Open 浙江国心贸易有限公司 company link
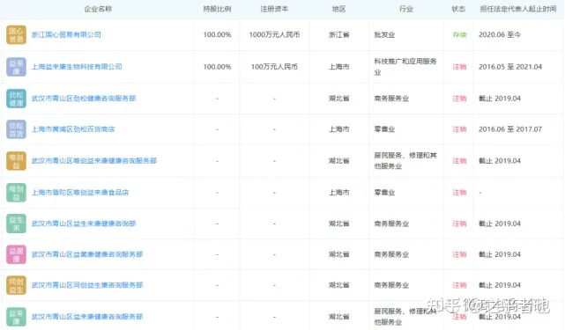The width and height of the screenshot is (565, 330). click(x=66, y=35)
